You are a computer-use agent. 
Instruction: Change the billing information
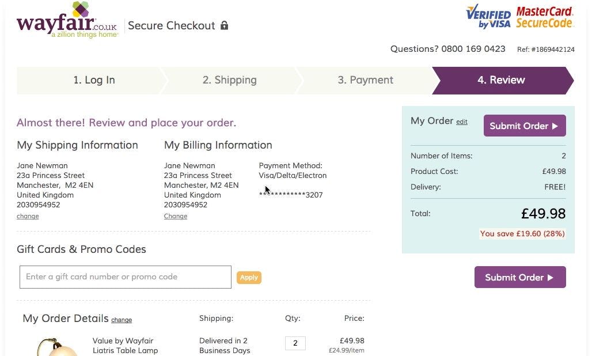click(x=176, y=217)
